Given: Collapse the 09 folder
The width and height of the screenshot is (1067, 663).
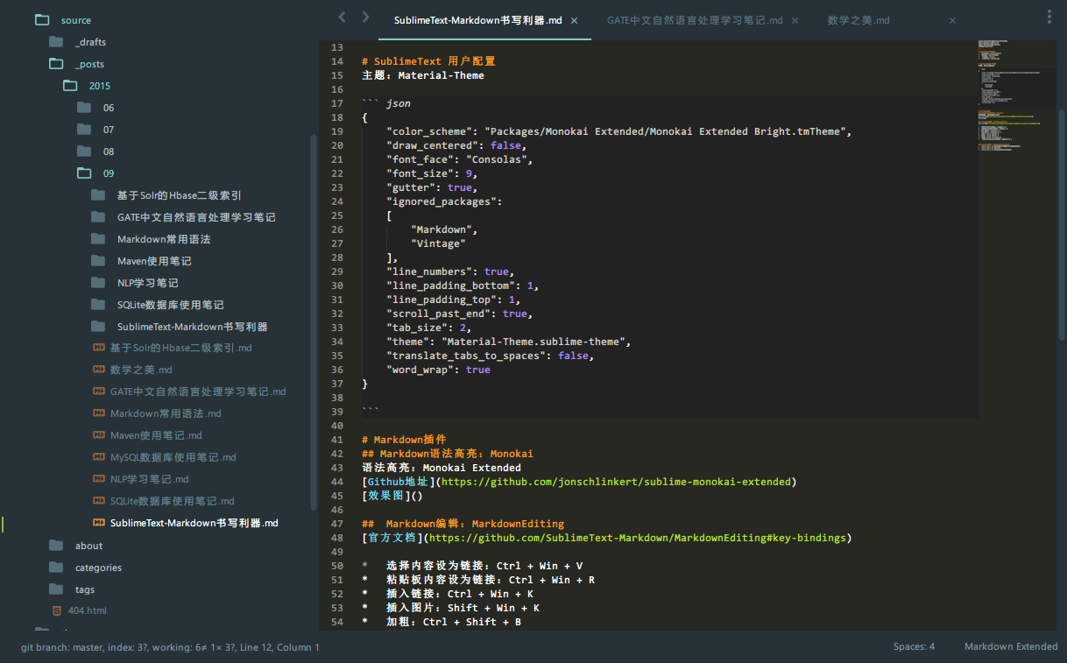Looking at the screenshot, I should (x=109, y=173).
